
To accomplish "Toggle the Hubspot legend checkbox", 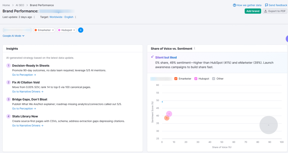I will coord(196,79).
